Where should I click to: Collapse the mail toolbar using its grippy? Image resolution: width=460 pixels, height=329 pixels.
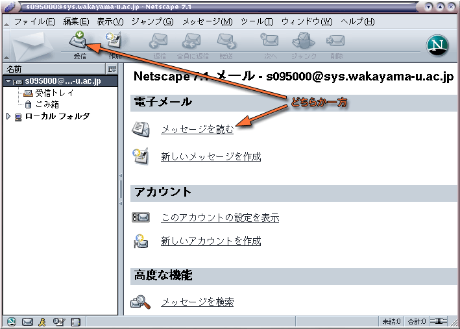click(6, 45)
